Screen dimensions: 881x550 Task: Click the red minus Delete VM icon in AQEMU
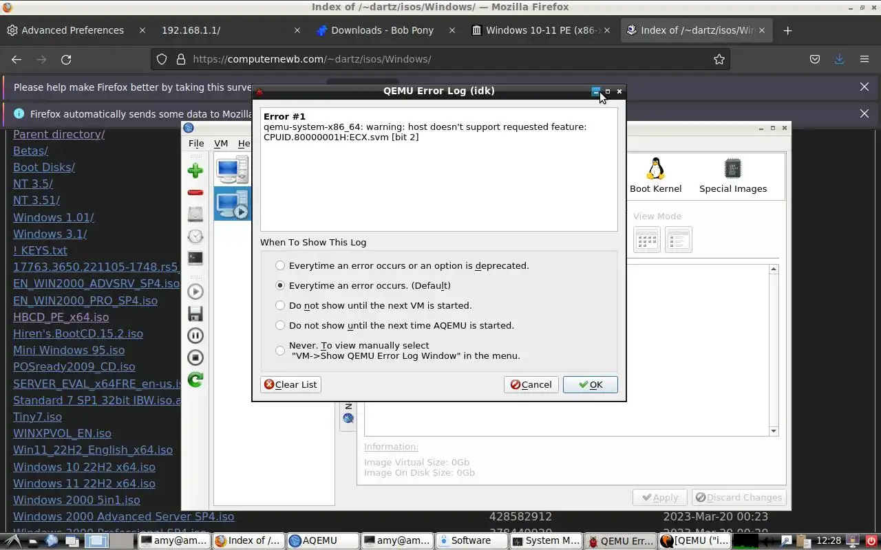point(195,192)
